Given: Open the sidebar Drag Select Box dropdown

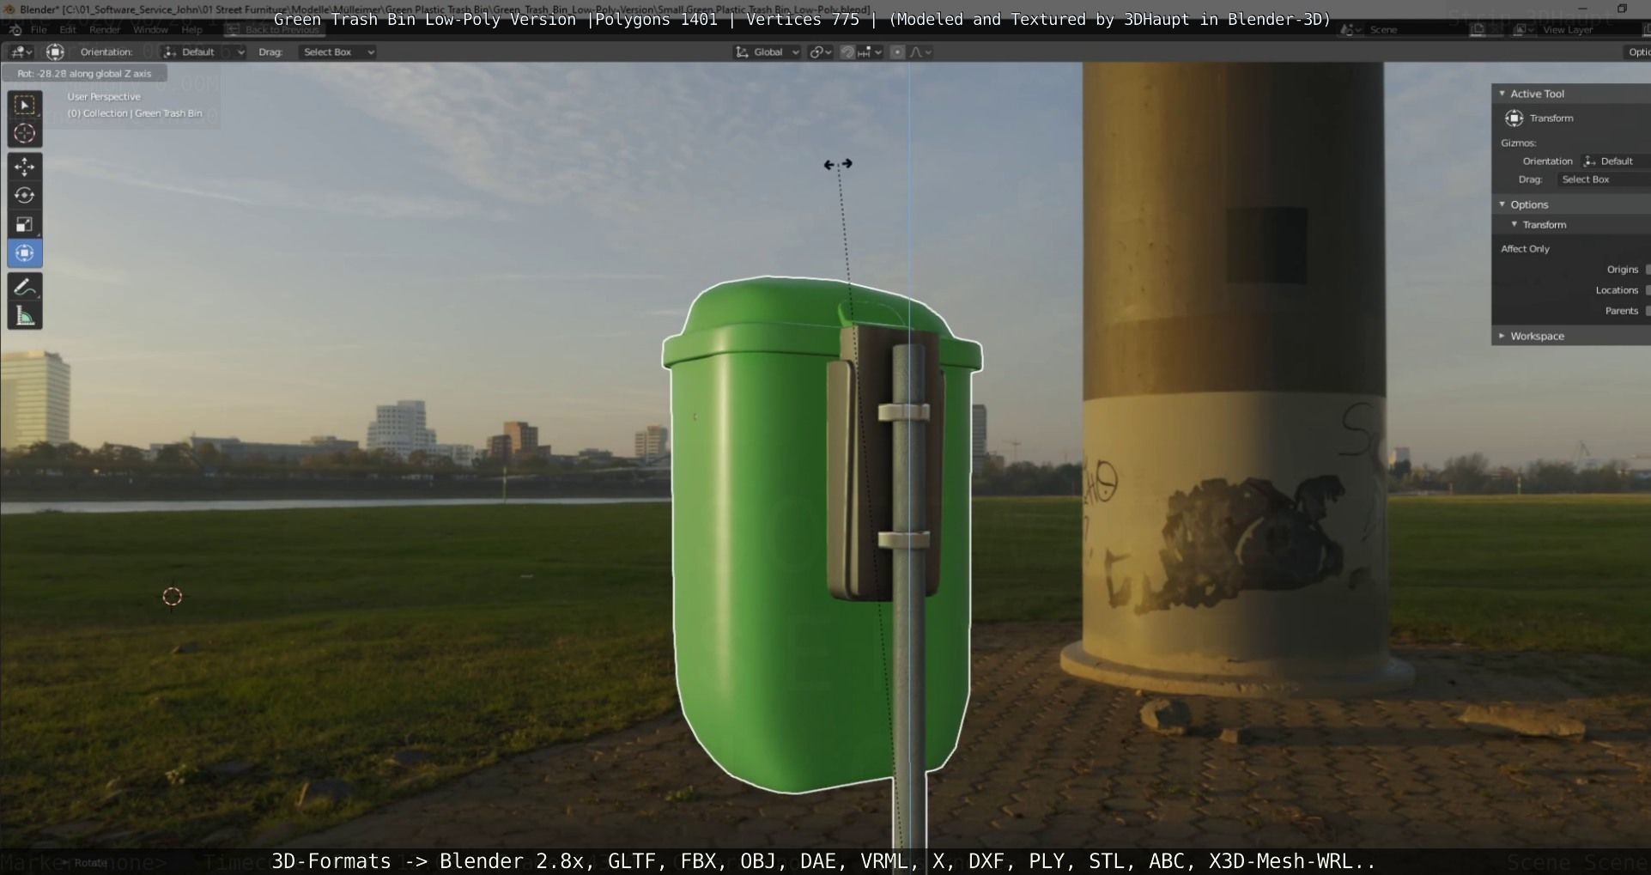Looking at the screenshot, I should point(1603,179).
